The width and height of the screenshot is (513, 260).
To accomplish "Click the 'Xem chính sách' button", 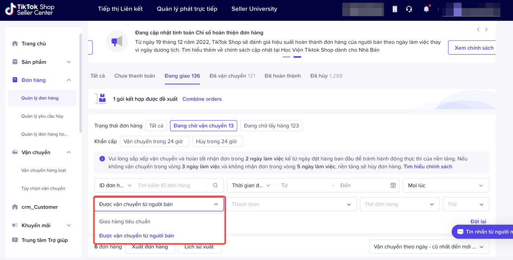I will pyautogui.click(x=474, y=48).
